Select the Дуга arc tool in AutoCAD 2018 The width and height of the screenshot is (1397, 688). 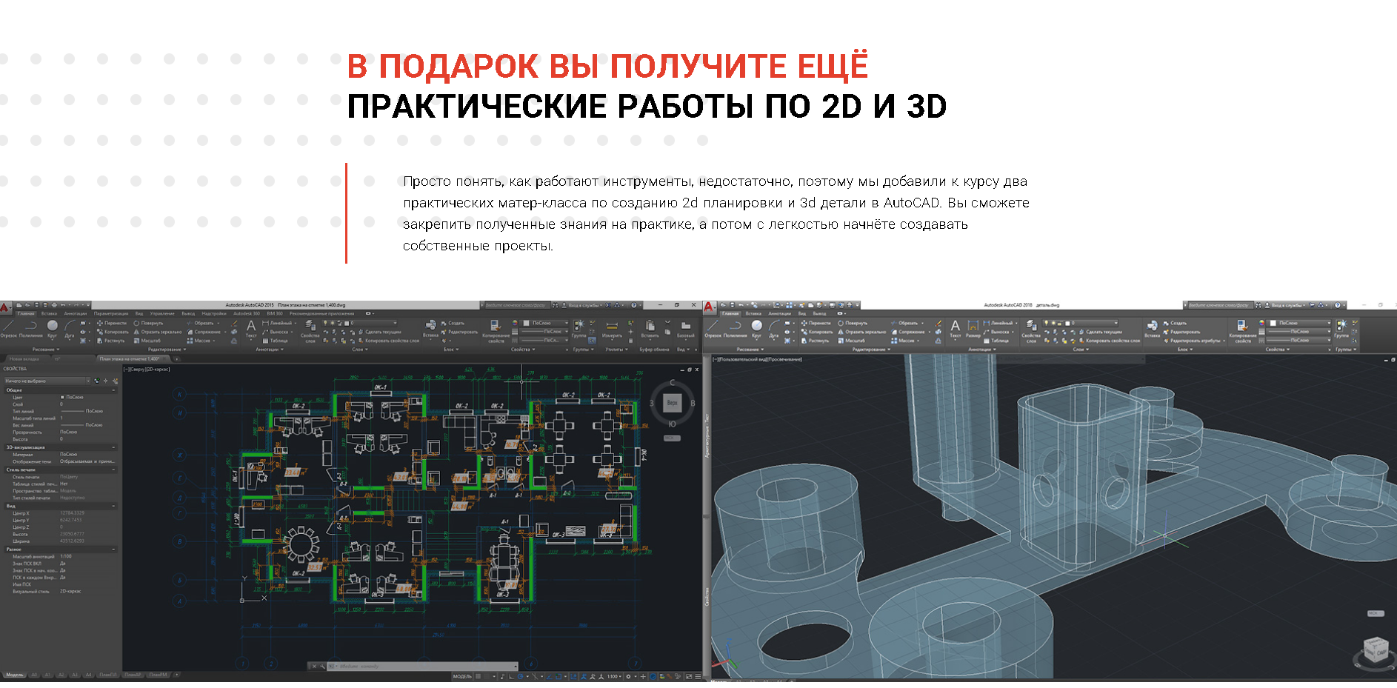774,329
